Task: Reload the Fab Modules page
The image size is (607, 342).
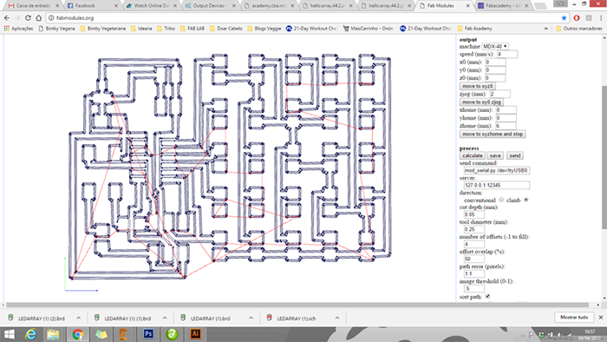Action: pos(28,18)
